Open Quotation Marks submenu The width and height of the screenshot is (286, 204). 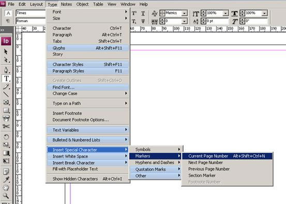click(x=155, y=169)
